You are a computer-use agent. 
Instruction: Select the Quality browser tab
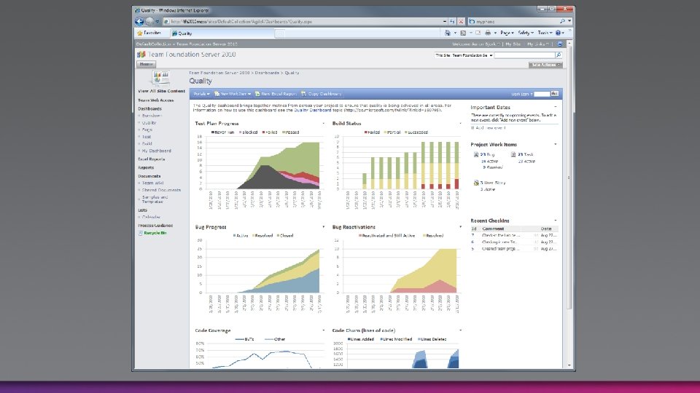click(x=222, y=33)
